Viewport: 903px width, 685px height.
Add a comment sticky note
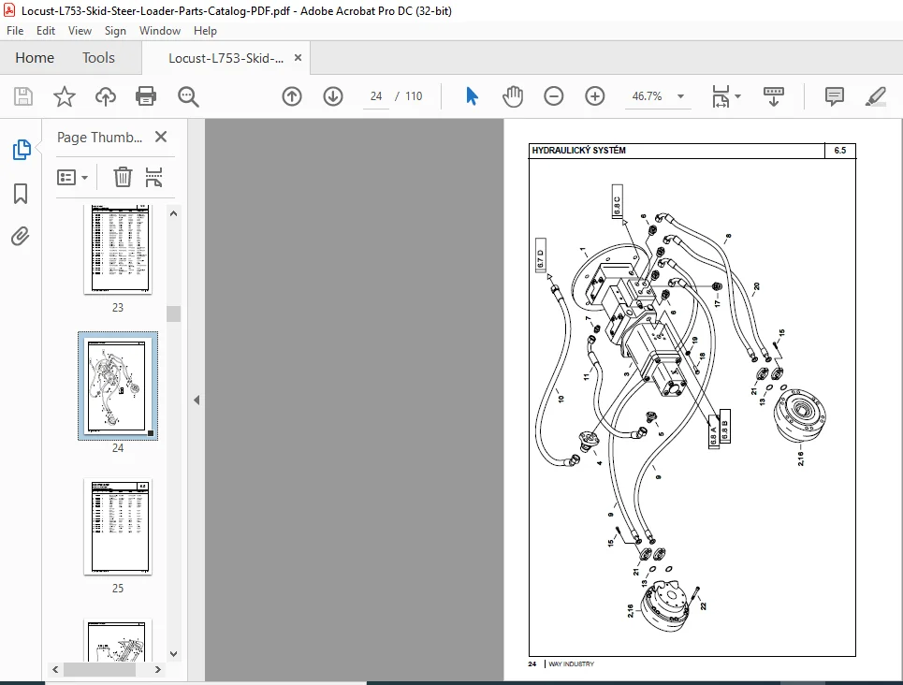835,96
